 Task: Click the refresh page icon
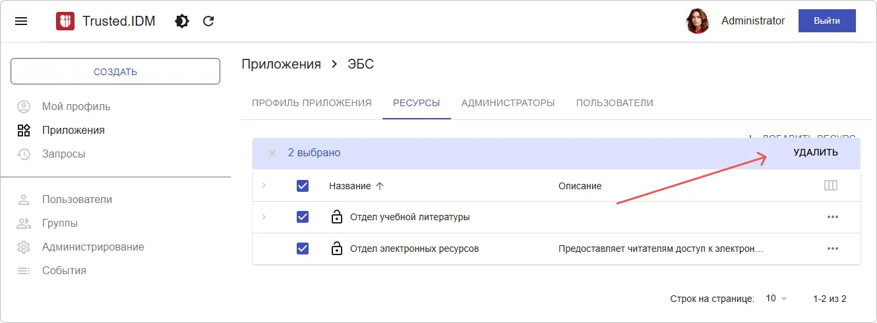(208, 21)
